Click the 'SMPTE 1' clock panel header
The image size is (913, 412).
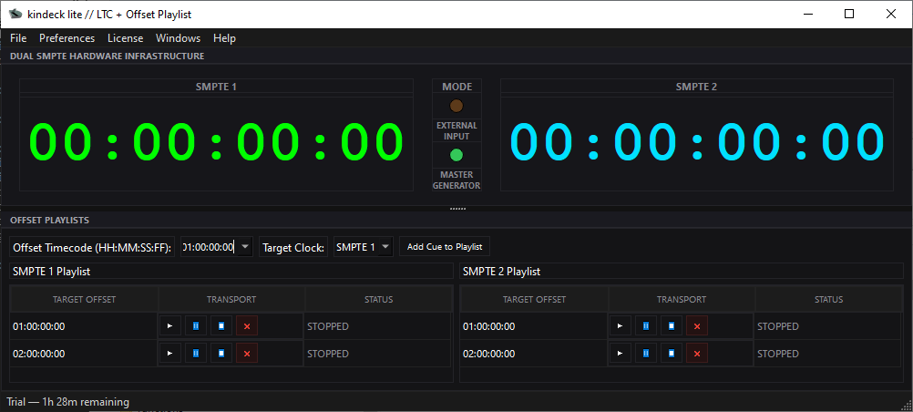tap(216, 87)
